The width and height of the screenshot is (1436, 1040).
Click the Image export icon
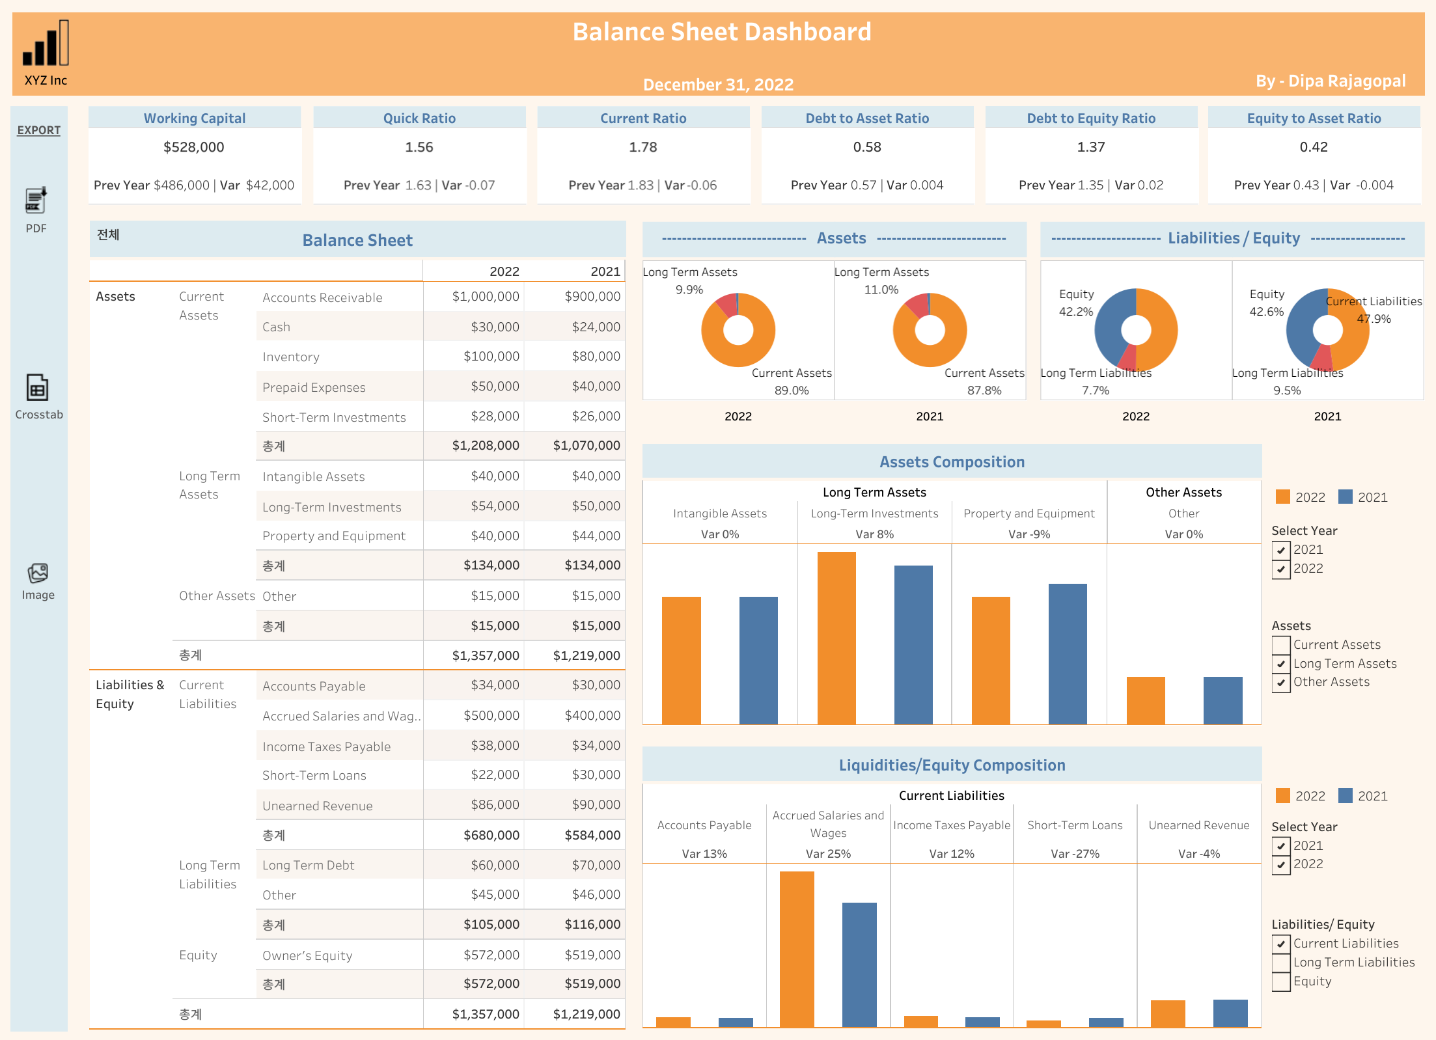pyautogui.click(x=38, y=573)
